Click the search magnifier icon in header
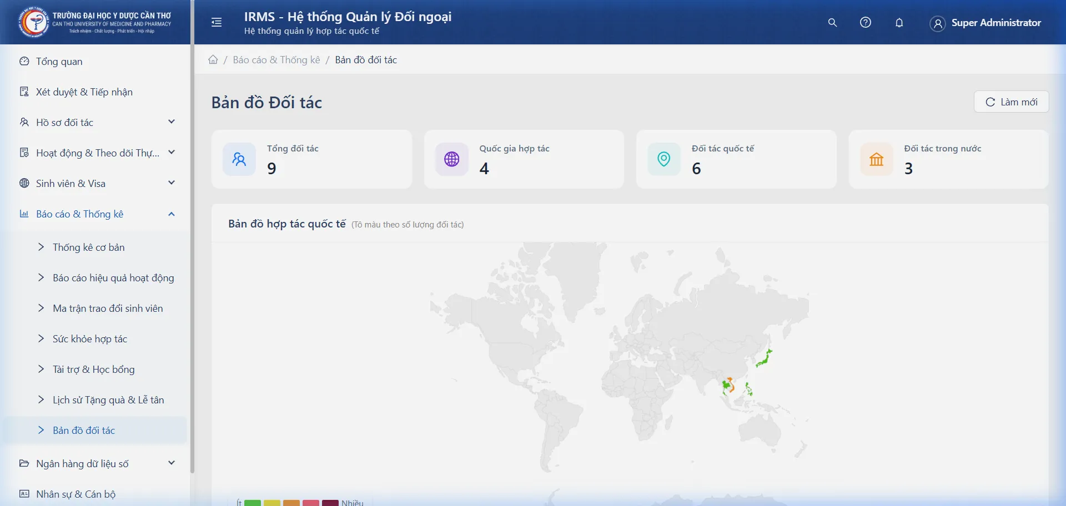This screenshot has height=506, width=1066. point(832,23)
